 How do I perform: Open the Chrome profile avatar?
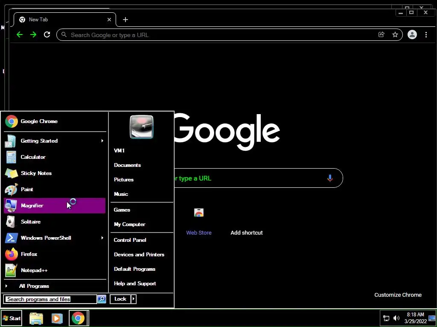412,35
